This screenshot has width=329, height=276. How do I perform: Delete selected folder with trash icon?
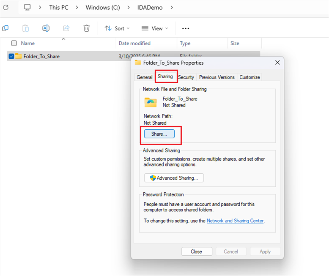(x=86, y=28)
